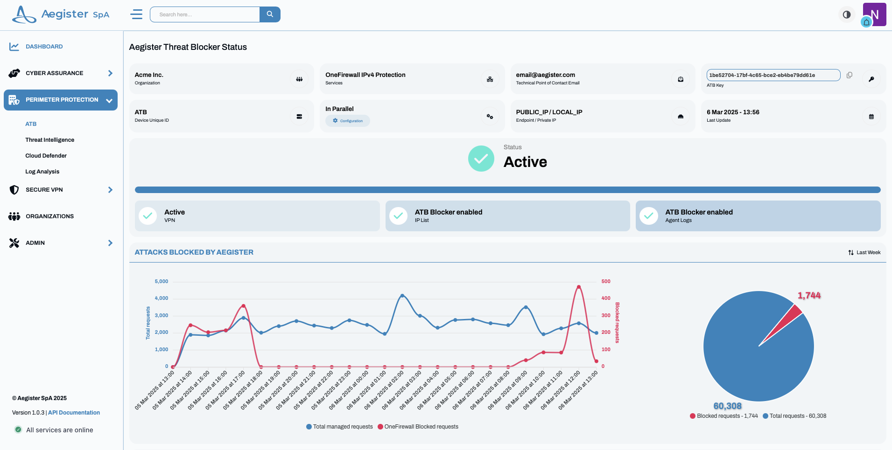
Task: Copy the ATB Key using the copy icon
Action: (x=849, y=75)
